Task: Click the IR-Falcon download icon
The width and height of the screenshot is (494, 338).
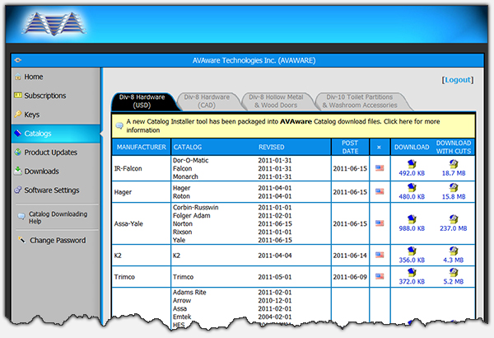Action: click(412, 162)
